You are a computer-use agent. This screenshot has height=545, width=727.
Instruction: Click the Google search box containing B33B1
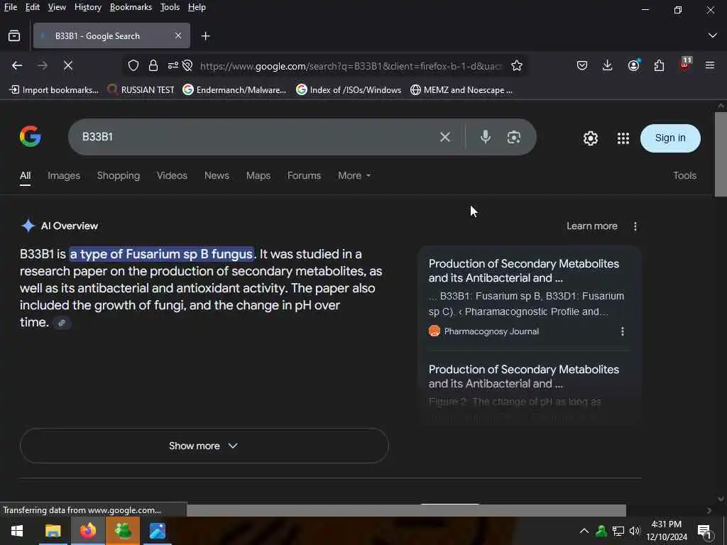point(257,137)
